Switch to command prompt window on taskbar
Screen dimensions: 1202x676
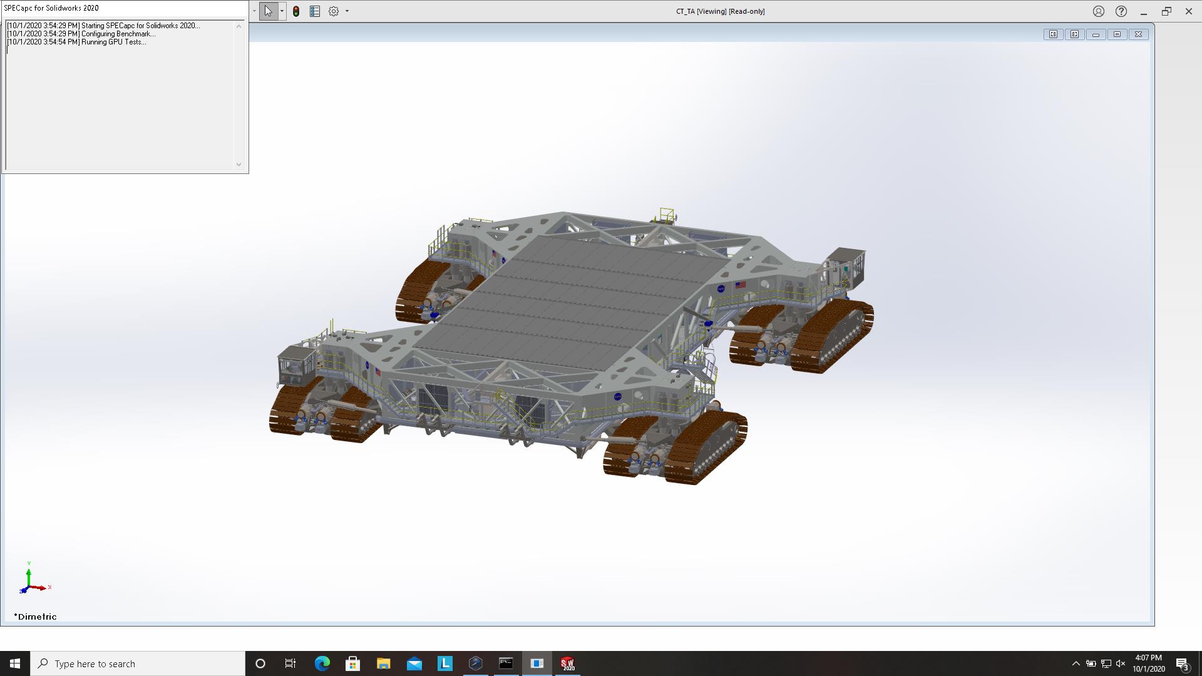[x=506, y=663]
